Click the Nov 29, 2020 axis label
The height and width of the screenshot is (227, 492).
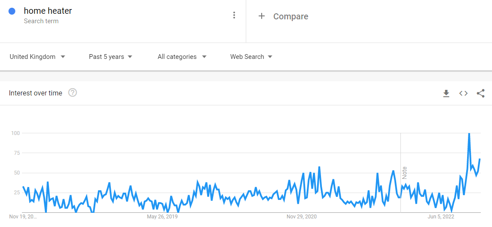[302, 217]
